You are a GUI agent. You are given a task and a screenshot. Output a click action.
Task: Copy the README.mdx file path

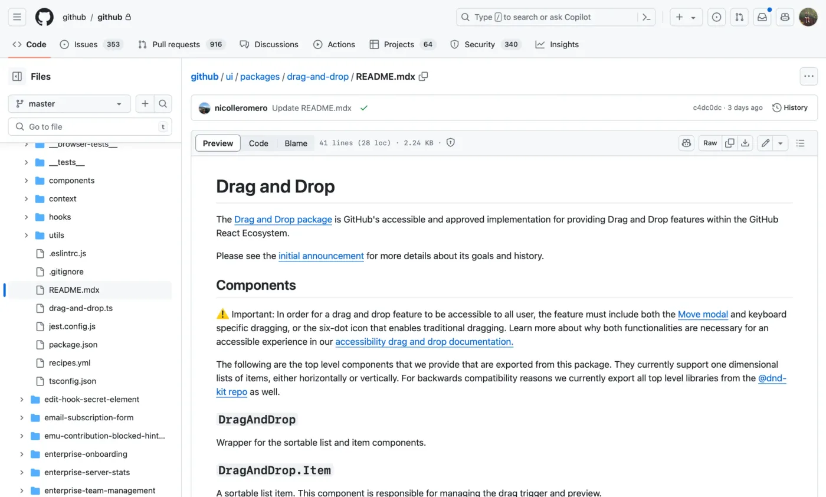[x=423, y=77]
